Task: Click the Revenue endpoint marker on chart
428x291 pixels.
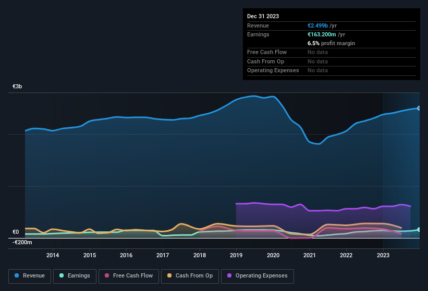Action: pyautogui.click(x=419, y=108)
